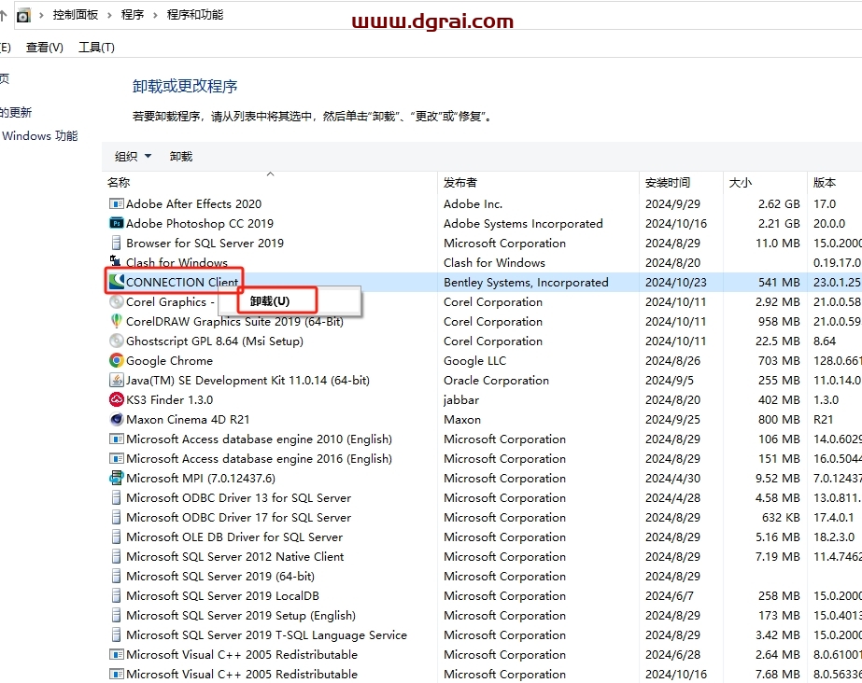862x683 pixels.
Task: Click the OLE DB Driver icon
Action: 116,537
